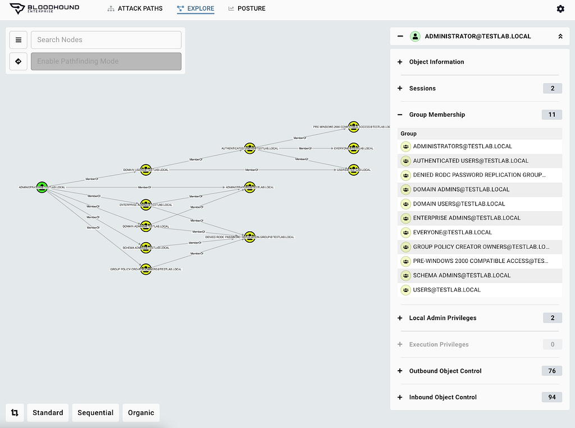The image size is (575, 428).
Task: Expand Outbound Object Control
Action: click(399, 371)
